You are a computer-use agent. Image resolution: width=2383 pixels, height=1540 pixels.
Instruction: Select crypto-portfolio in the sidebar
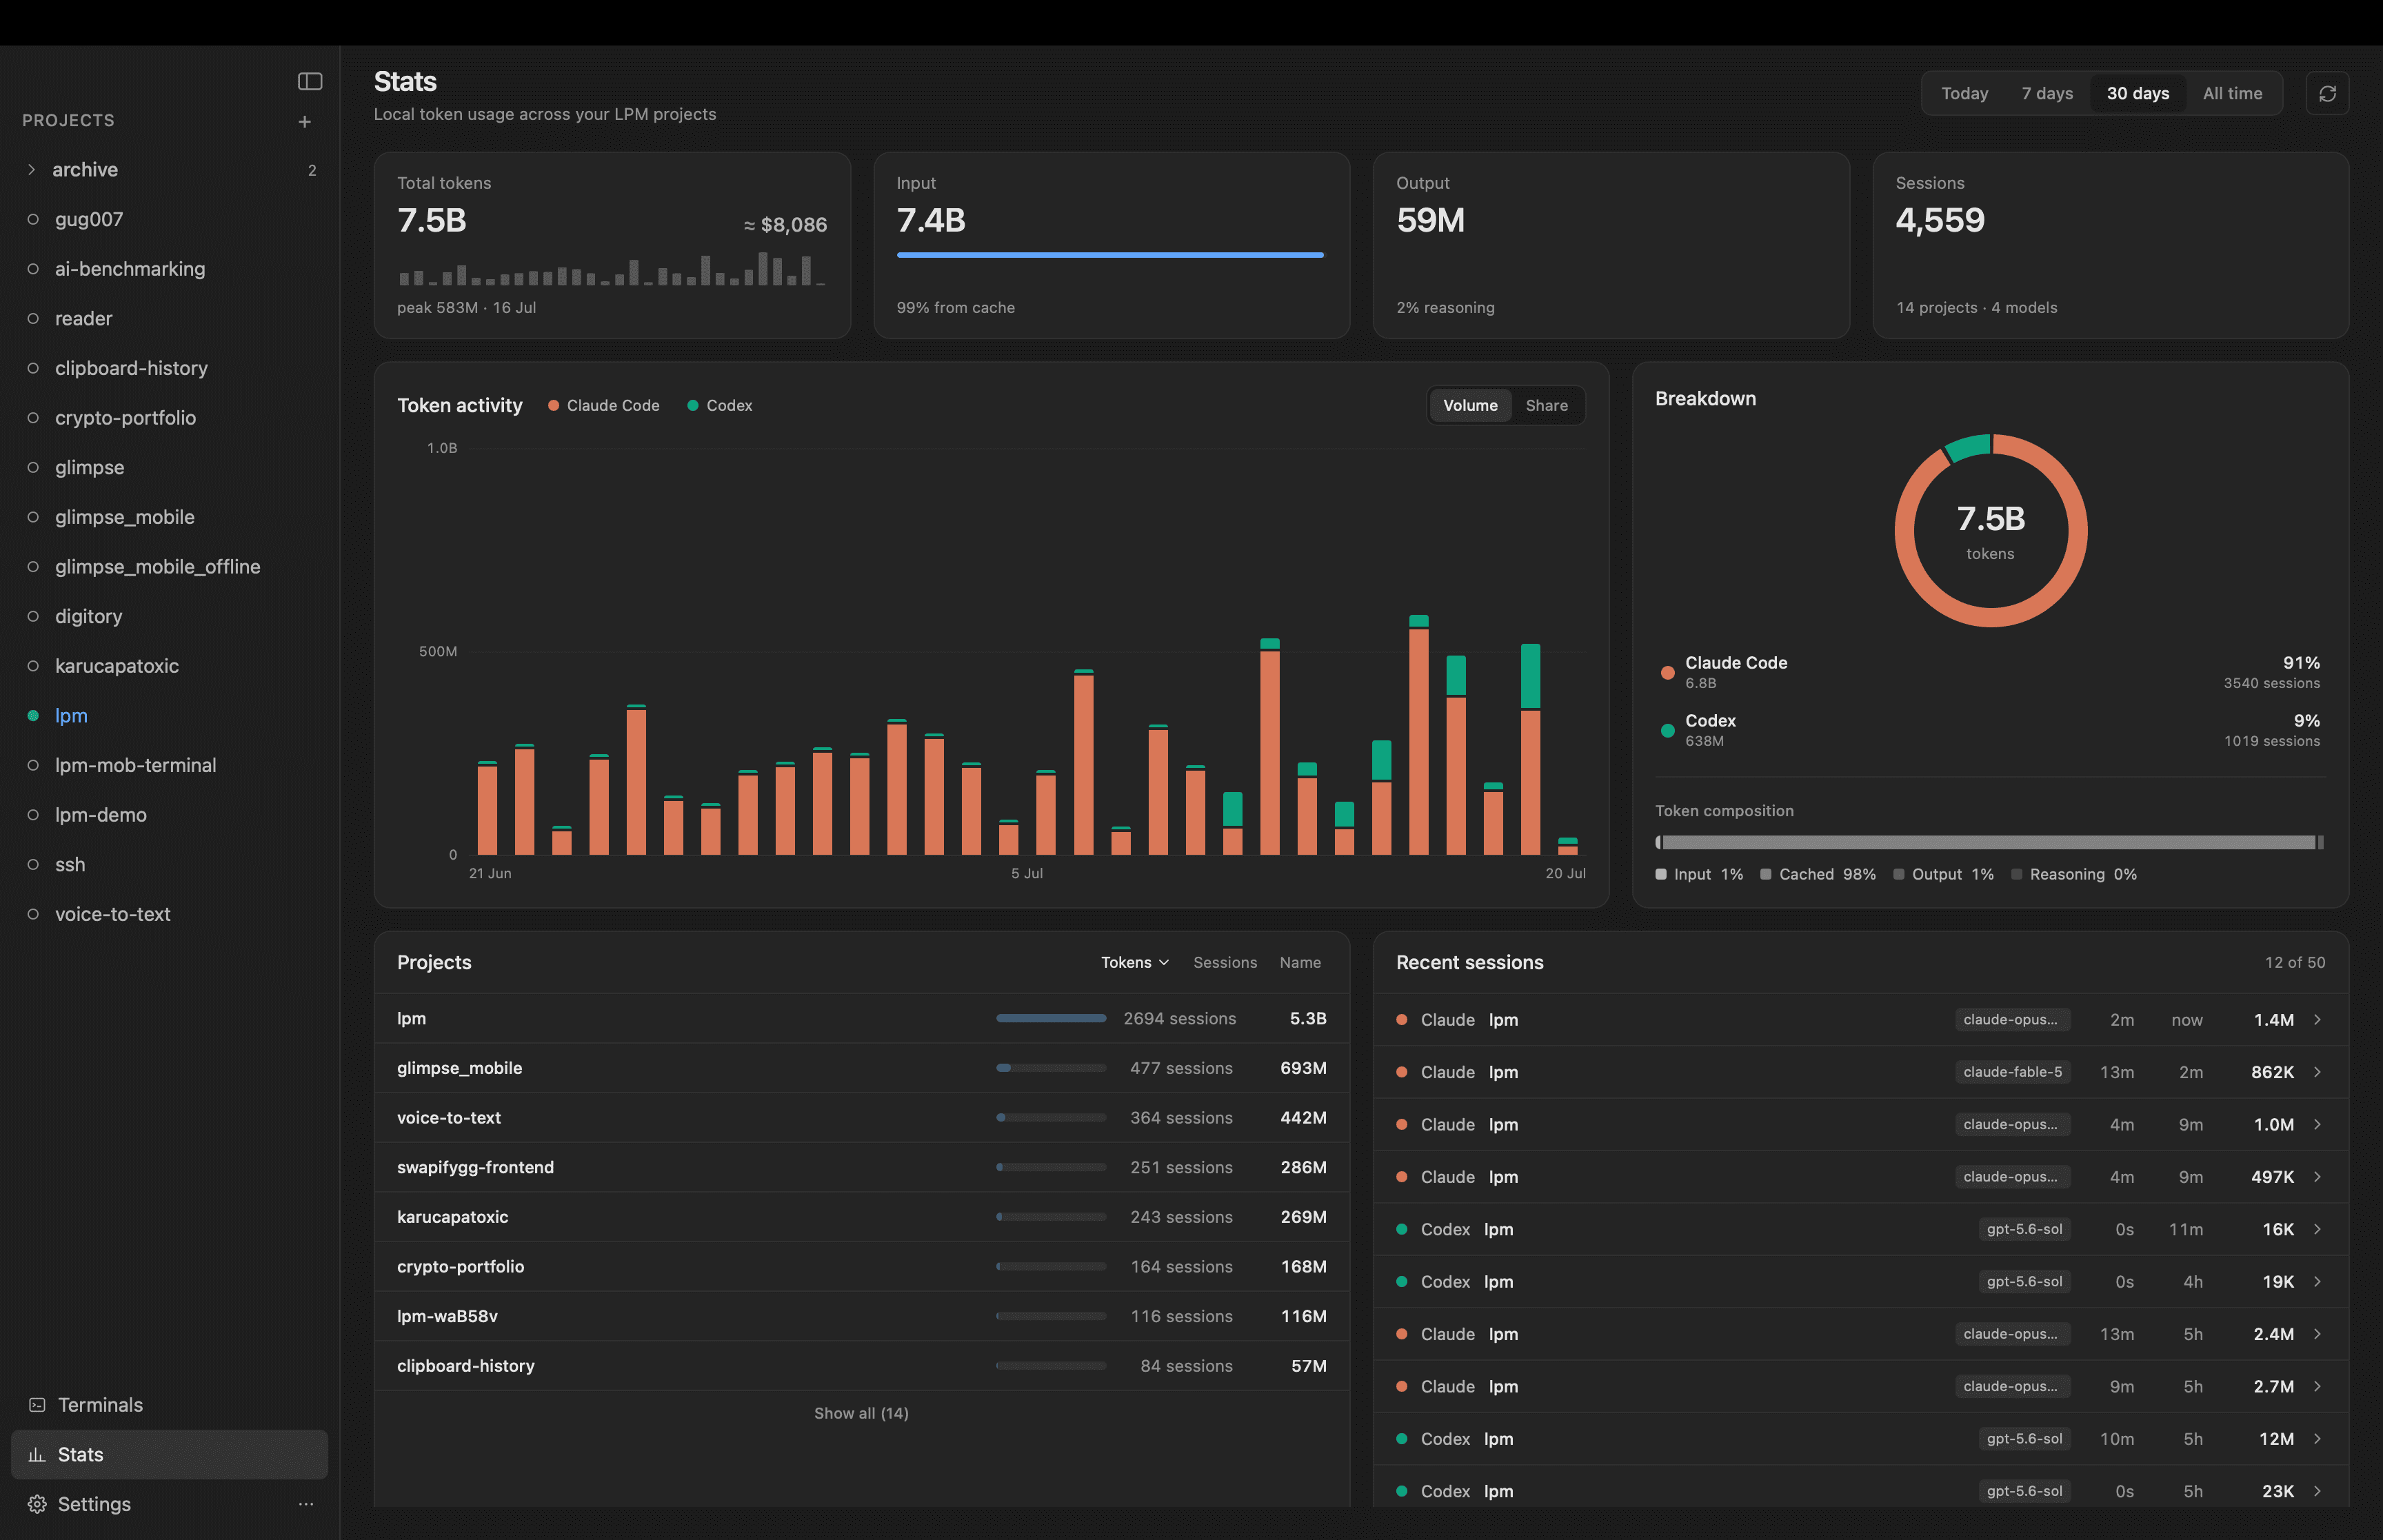[x=170, y=418]
